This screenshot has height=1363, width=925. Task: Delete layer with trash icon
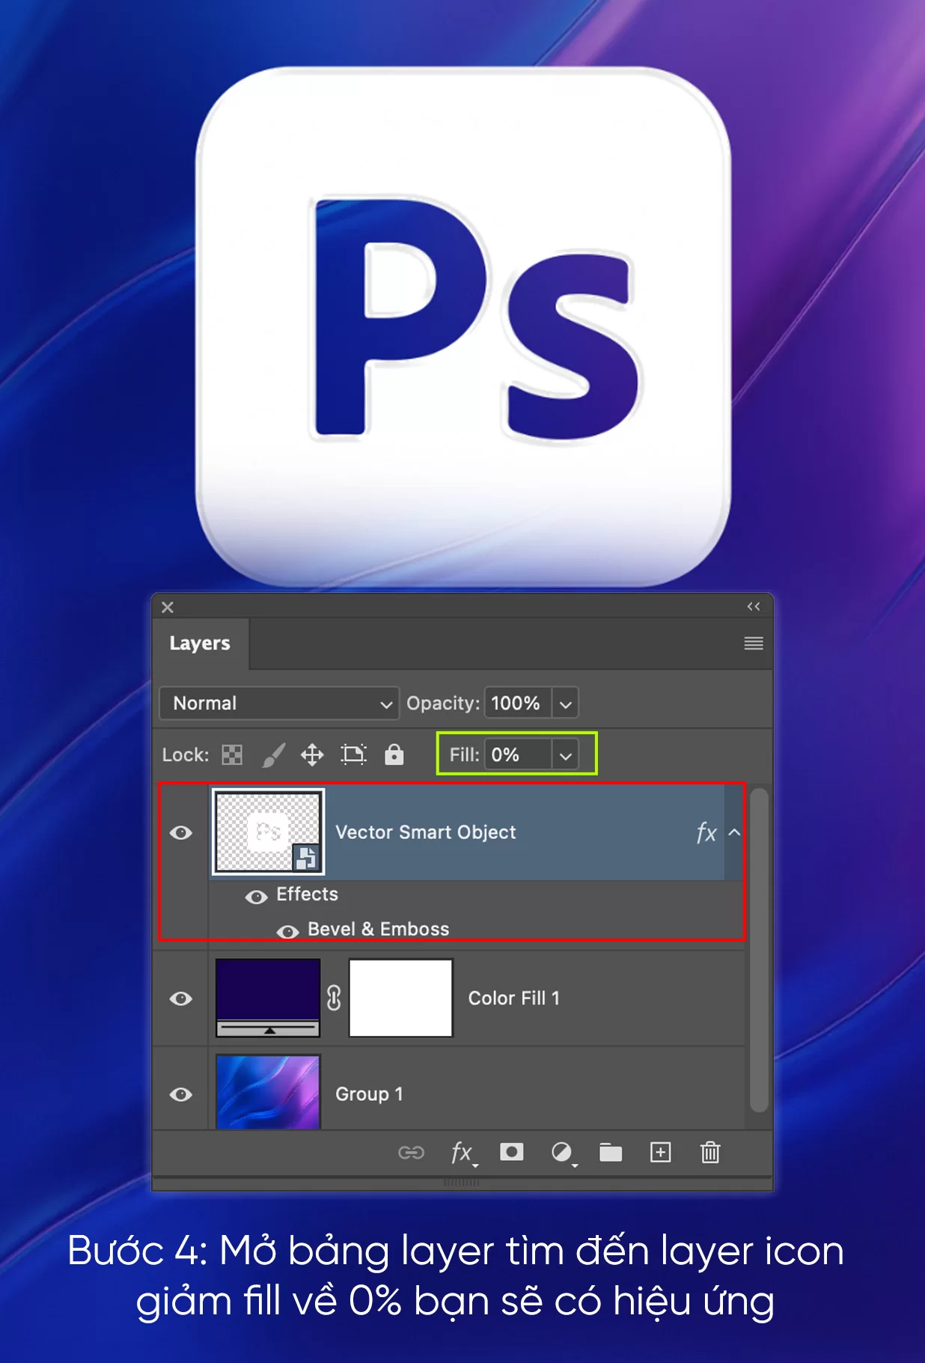click(x=710, y=1152)
